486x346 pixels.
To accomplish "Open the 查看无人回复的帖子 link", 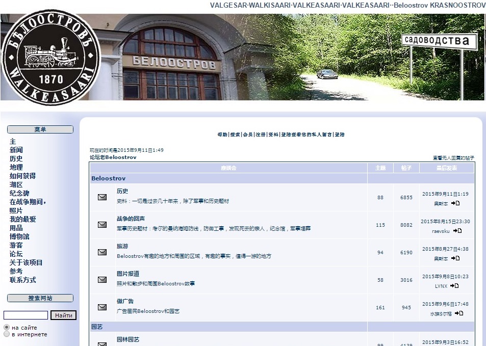I will coord(453,158).
